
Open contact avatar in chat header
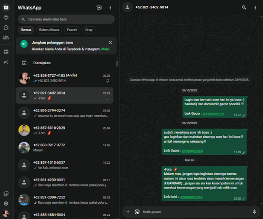[x=127, y=7]
